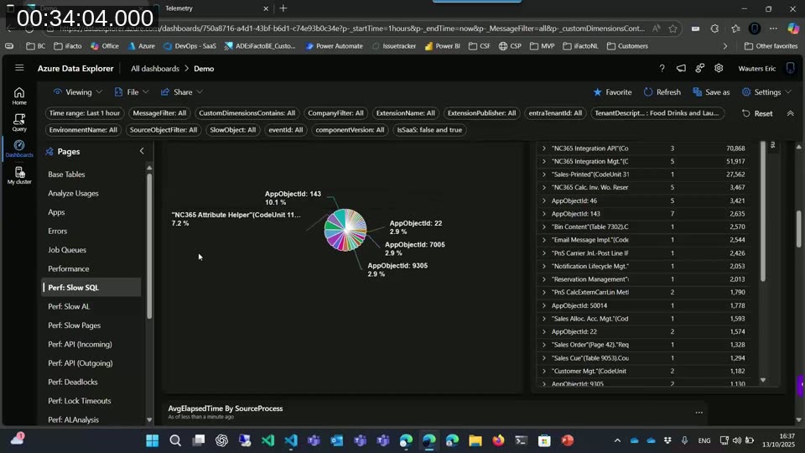Image resolution: width=805 pixels, height=453 pixels.
Task: Go to Home in left rail
Action: [19, 96]
